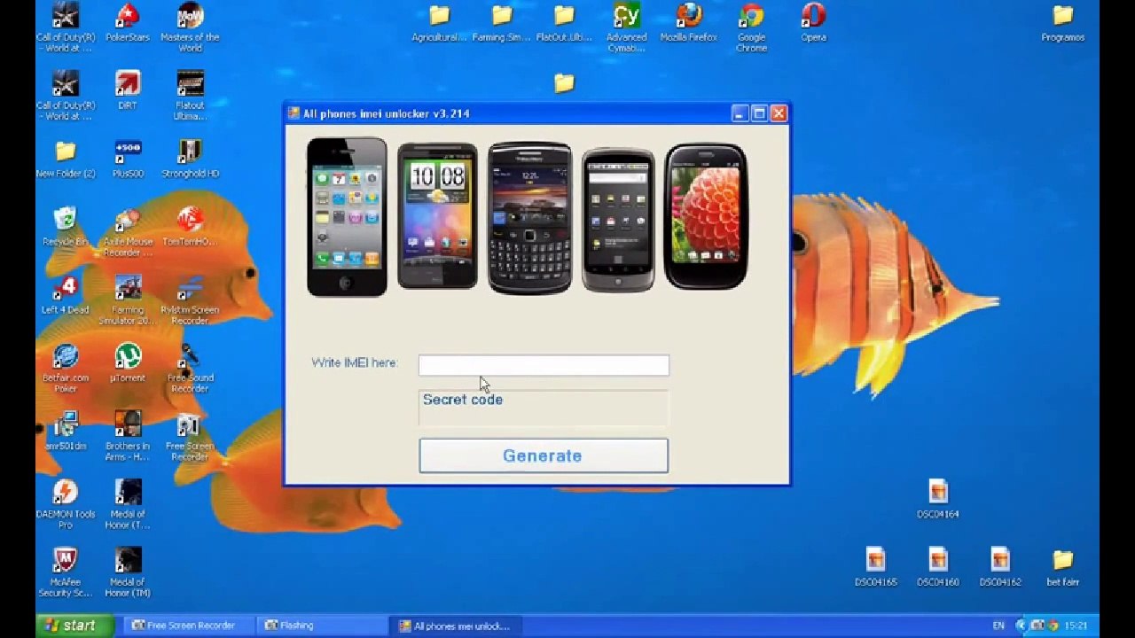Screen dimensions: 1135x638
Task: Select the BlackBerry phone image
Action: pos(529,218)
